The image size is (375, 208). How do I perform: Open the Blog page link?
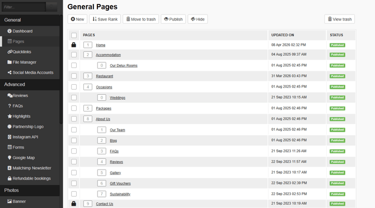[x=114, y=141]
